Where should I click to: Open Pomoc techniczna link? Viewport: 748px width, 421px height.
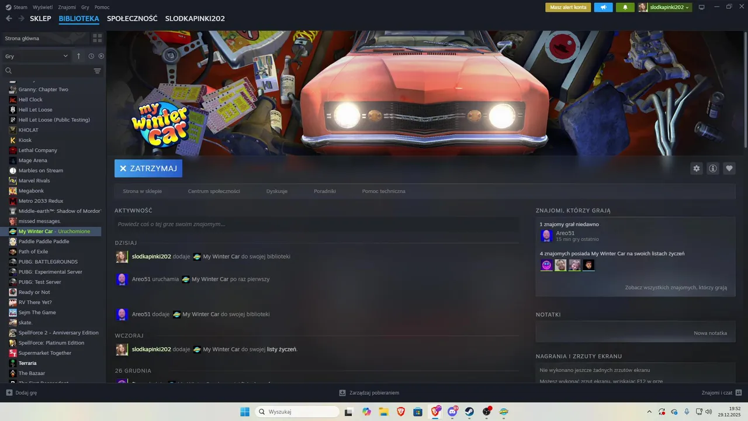[383, 191]
